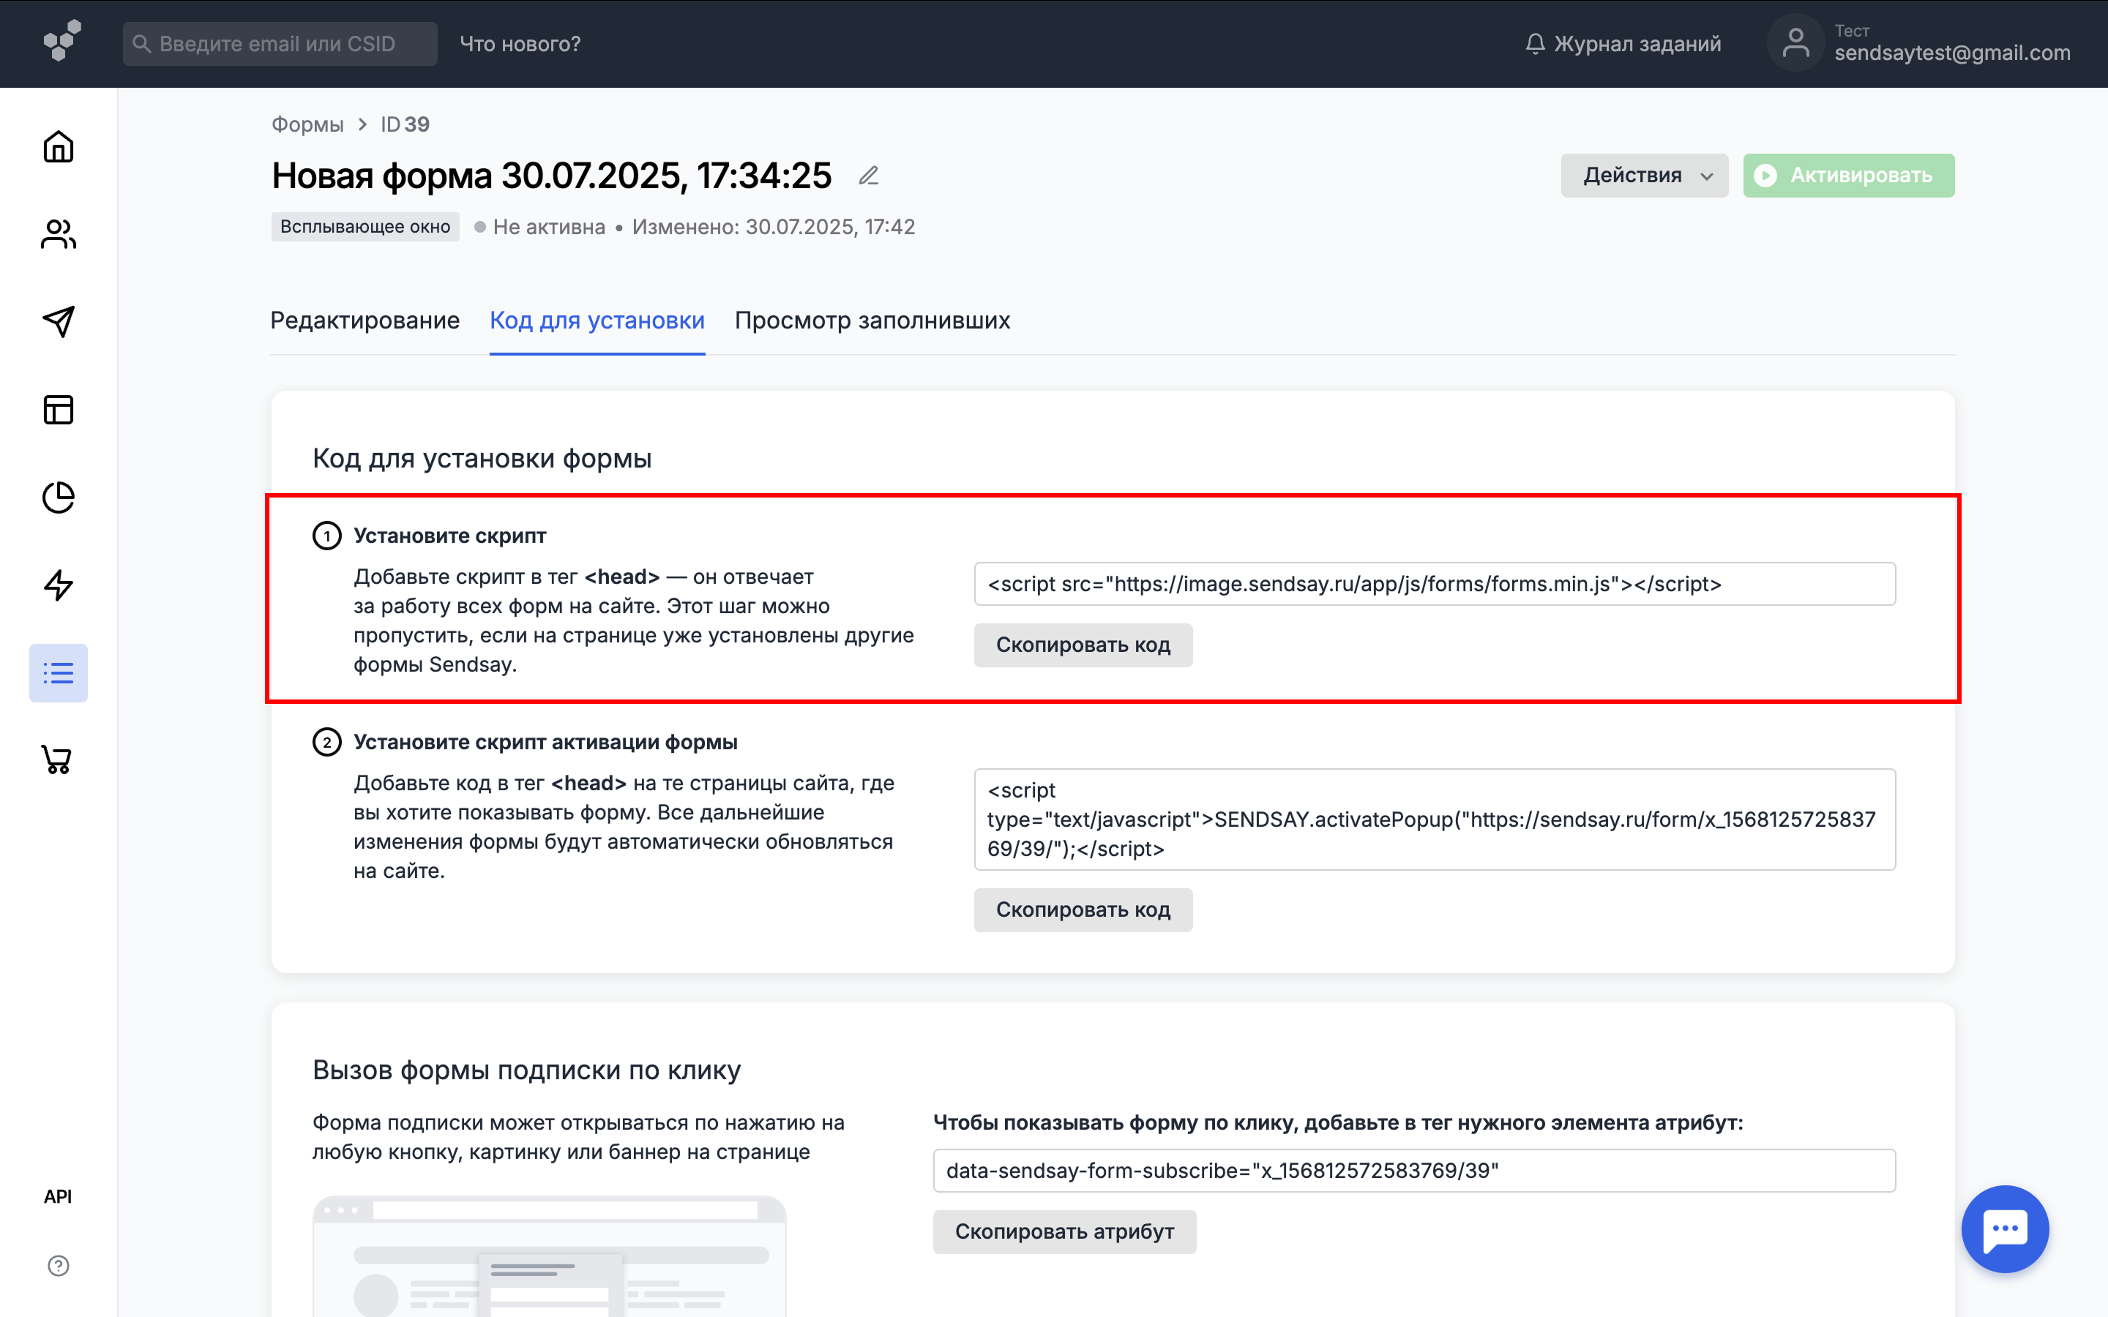Open the Subscribers people icon

pyautogui.click(x=59, y=234)
